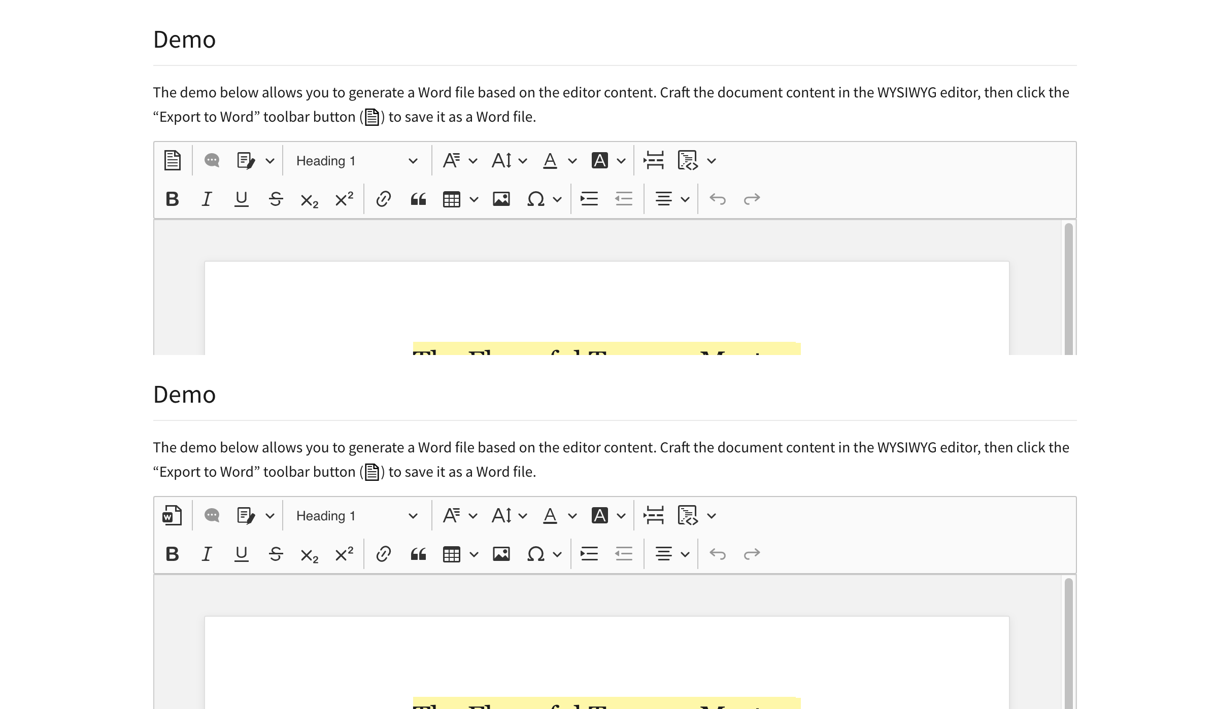This screenshot has width=1216, height=709.
Task: Redo change in the first editor toolbar
Action: (752, 199)
